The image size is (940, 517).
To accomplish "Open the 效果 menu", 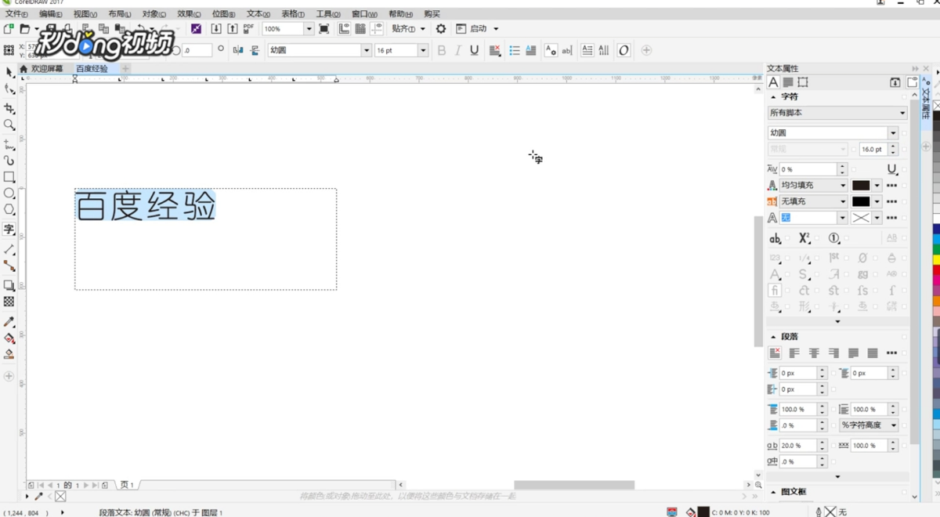I will click(x=189, y=14).
